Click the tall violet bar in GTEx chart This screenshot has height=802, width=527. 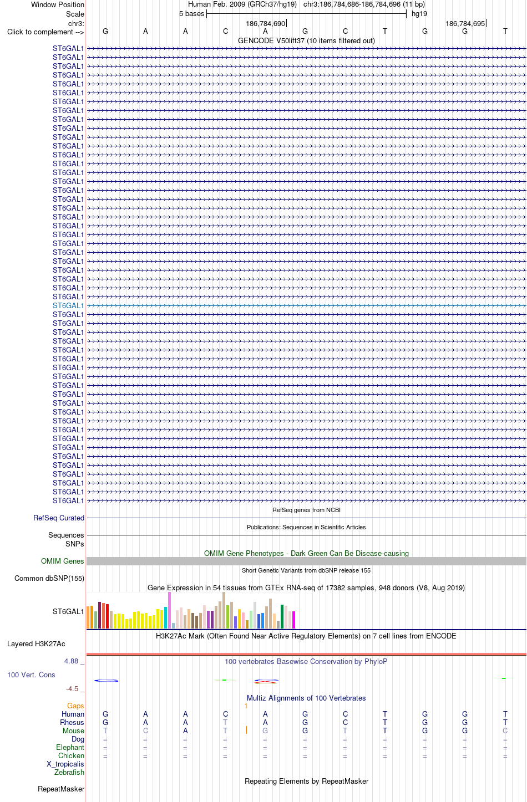[170, 610]
